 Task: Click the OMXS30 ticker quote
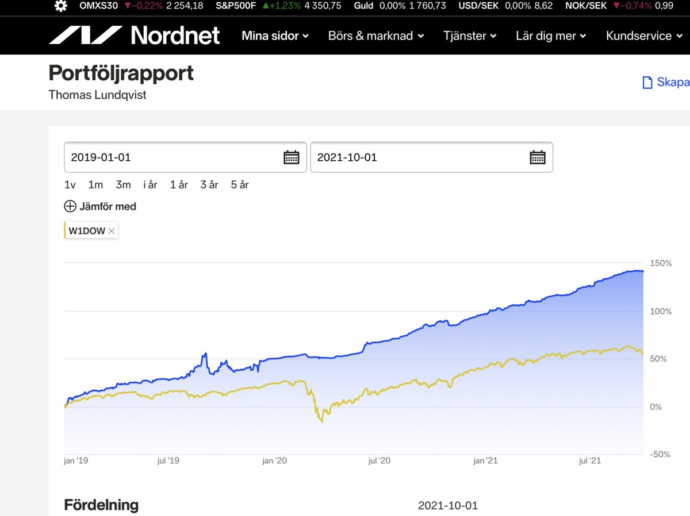point(141,6)
